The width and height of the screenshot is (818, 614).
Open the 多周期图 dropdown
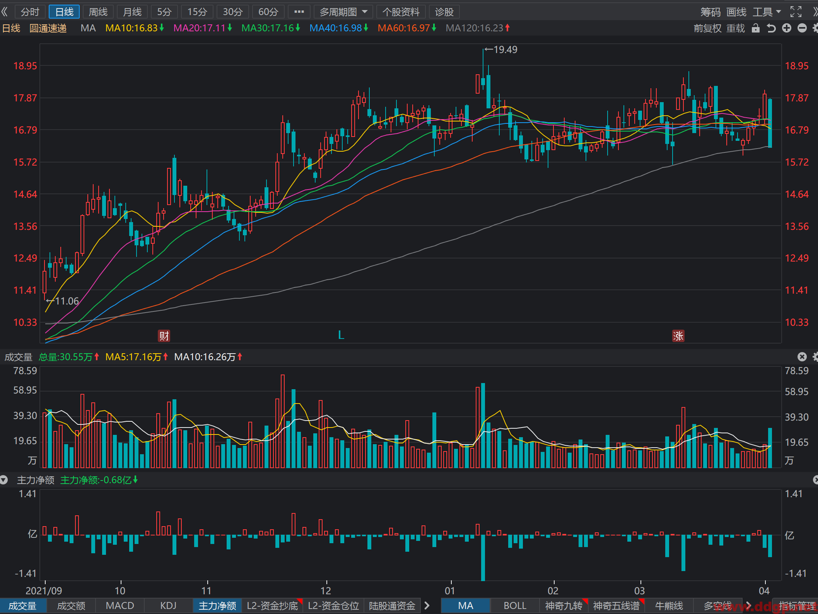pyautogui.click(x=343, y=12)
